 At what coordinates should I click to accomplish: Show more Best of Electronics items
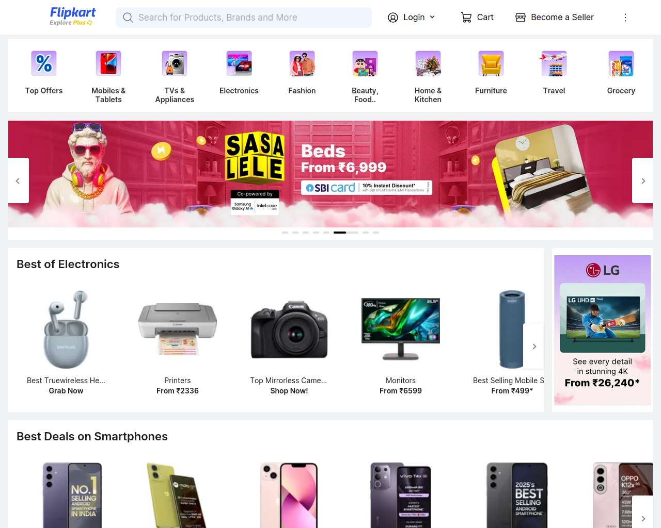pyautogui.click(x=534, y=346)
